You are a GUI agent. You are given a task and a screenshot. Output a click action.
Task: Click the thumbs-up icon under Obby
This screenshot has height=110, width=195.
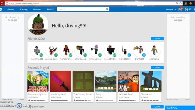point(97,100)
